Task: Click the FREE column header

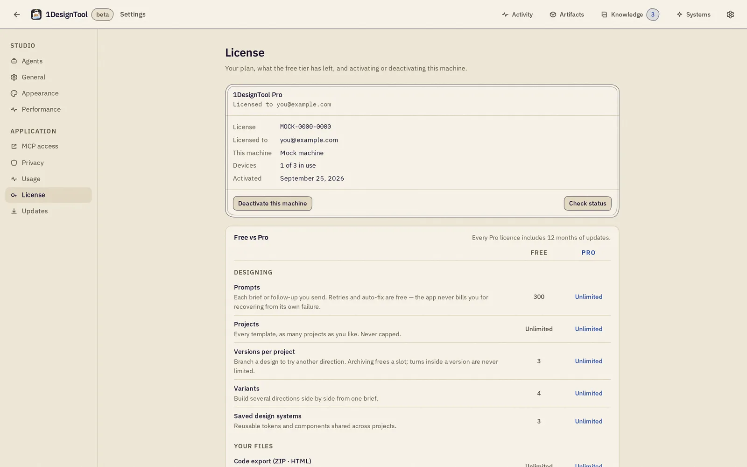Action: pyautogui.click(x=539, y=253)
